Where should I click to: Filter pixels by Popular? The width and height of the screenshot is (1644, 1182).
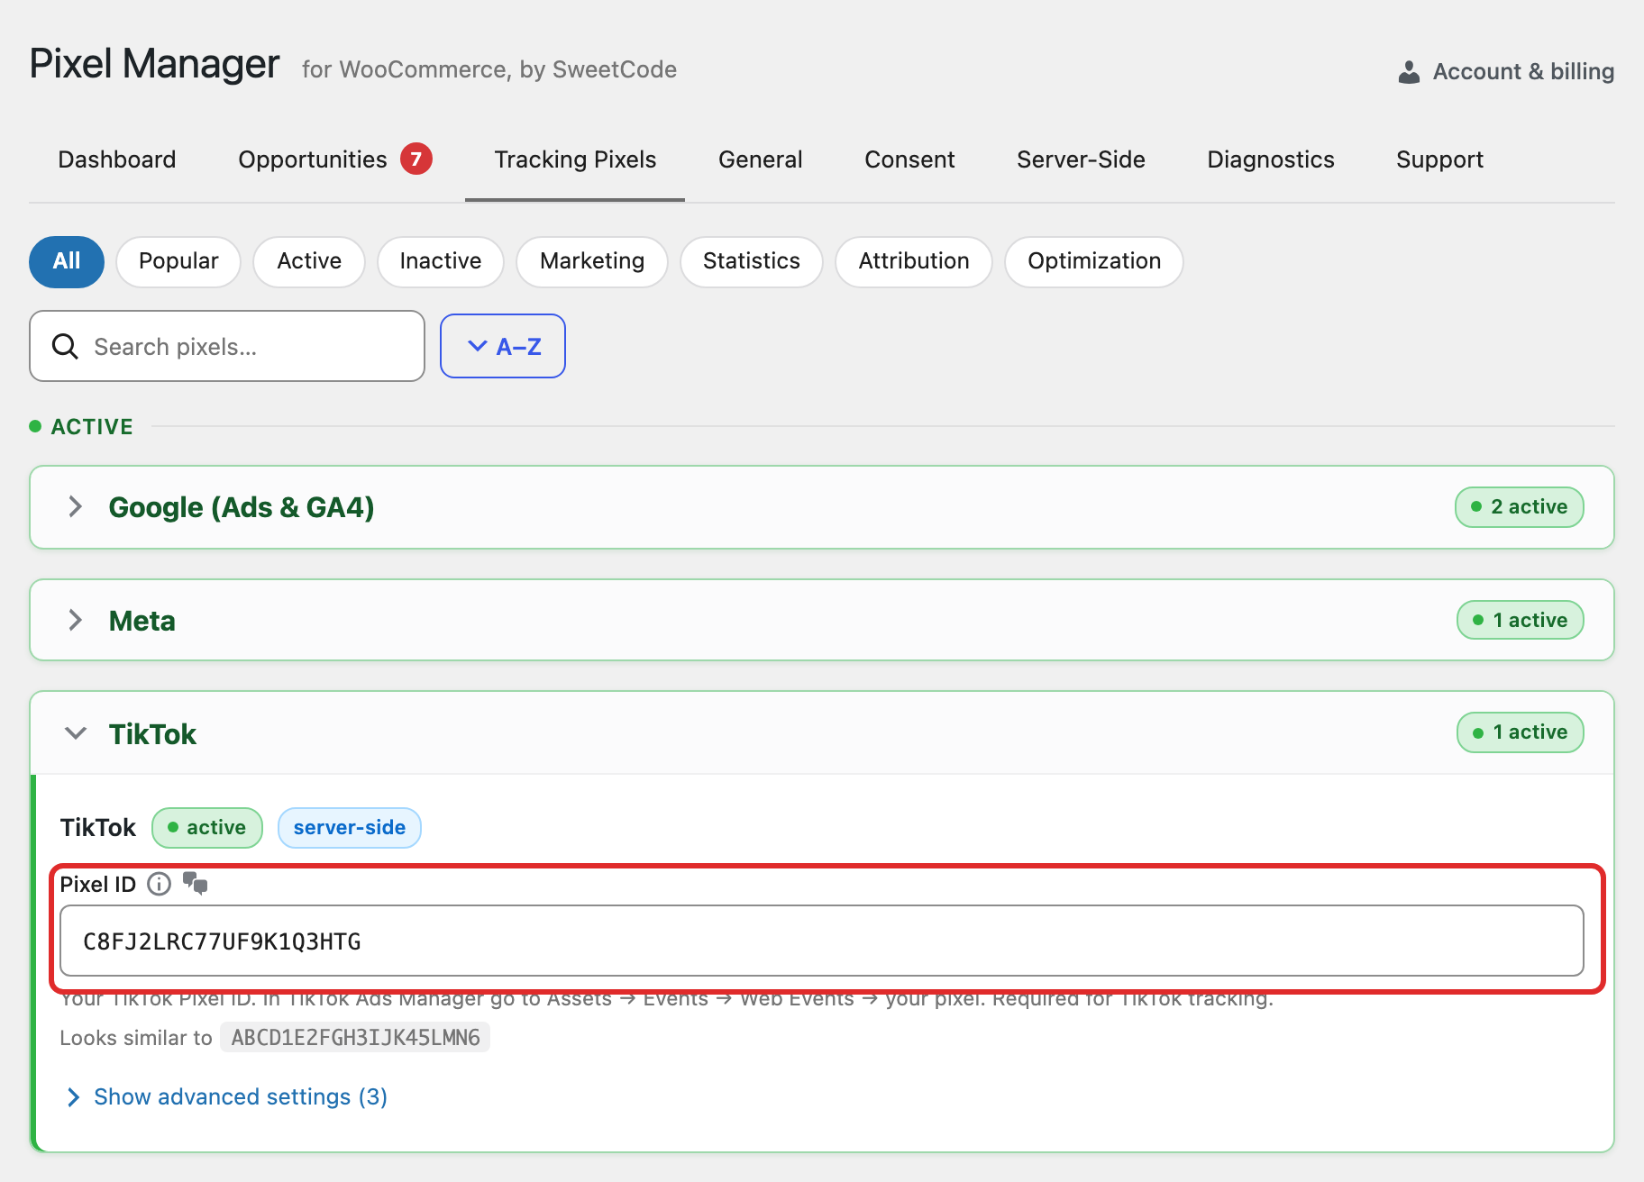pos(178,261)
